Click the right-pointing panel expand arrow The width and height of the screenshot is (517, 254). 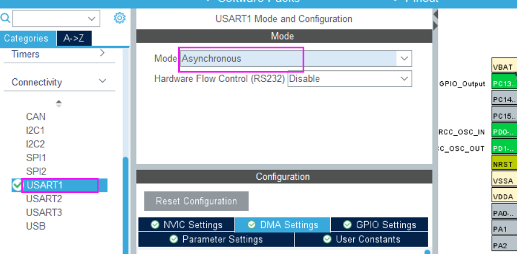[x=435, y=26]
